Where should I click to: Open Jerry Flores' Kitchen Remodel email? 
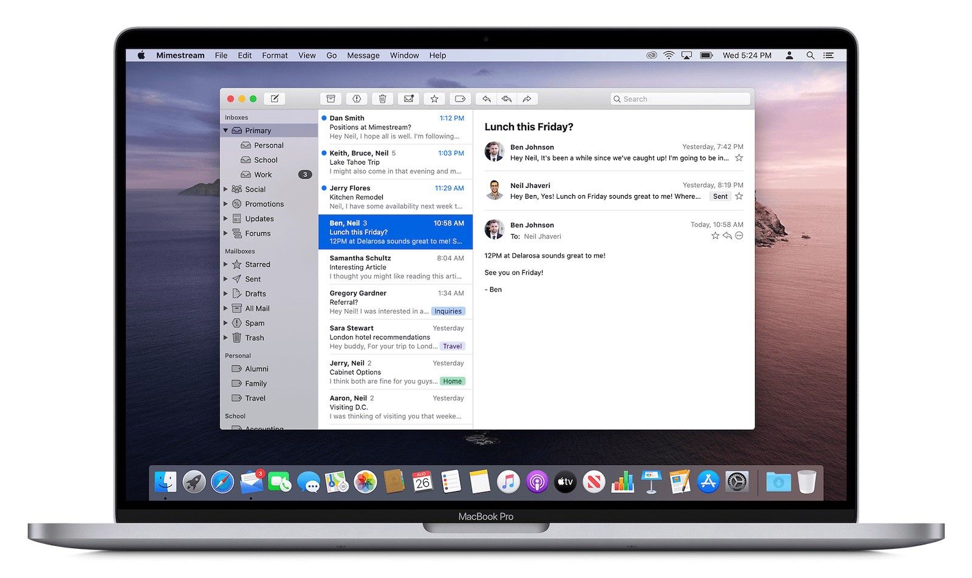point(395,197)
